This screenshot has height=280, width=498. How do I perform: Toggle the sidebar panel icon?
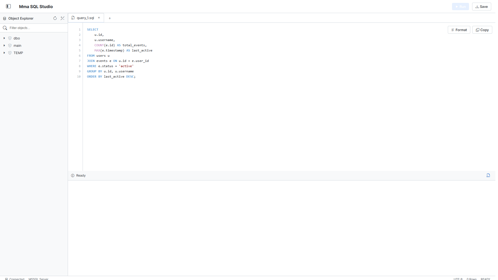8,6
